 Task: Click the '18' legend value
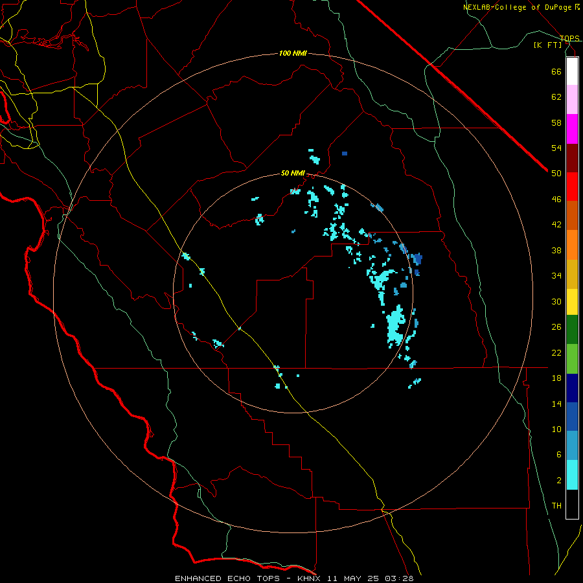556,378
